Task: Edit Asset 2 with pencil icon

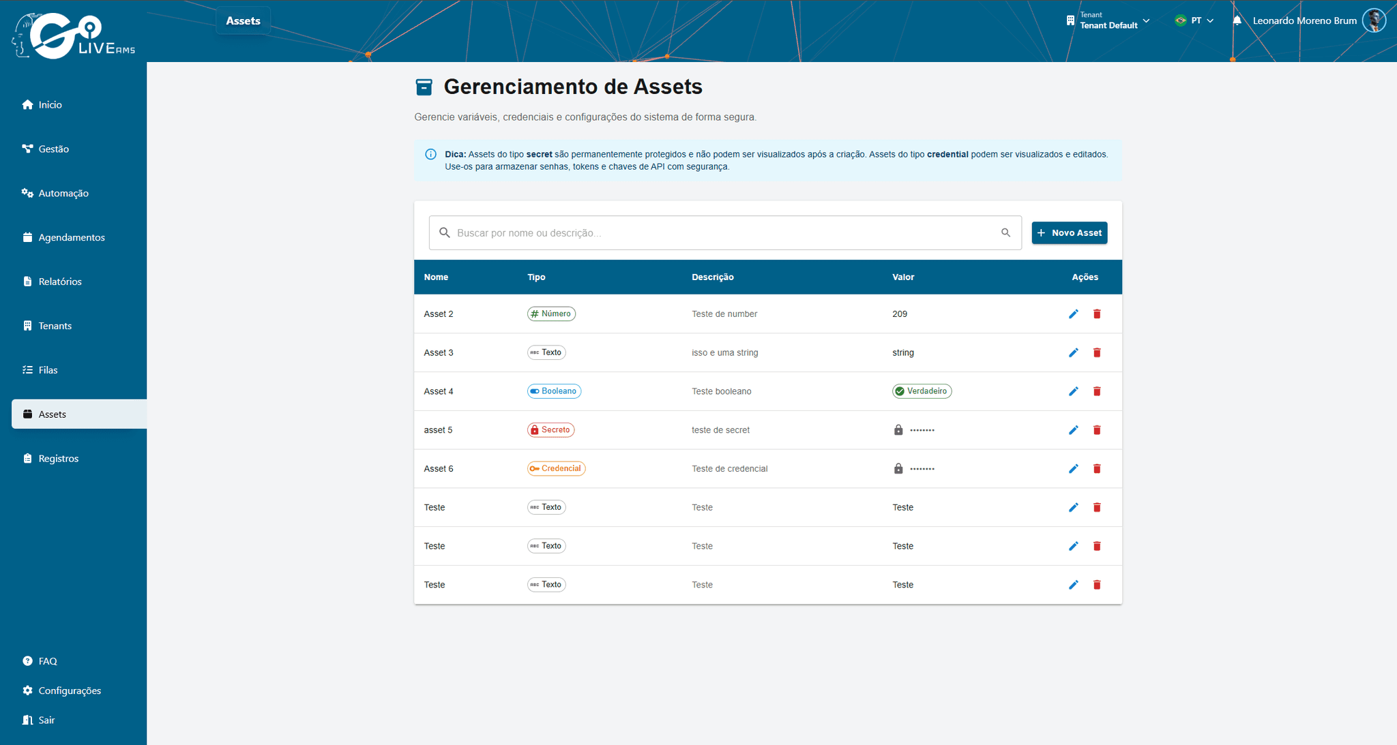Action: point(1073,314)
